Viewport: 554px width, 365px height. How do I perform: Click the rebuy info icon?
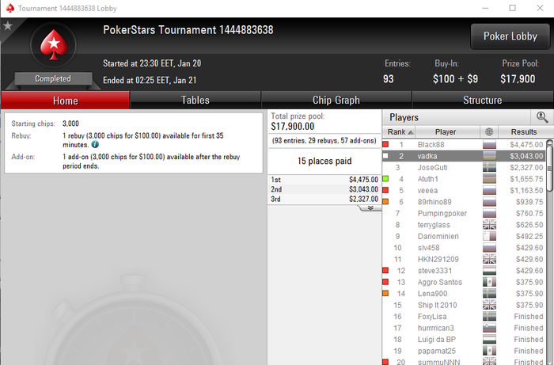(95, 144)
